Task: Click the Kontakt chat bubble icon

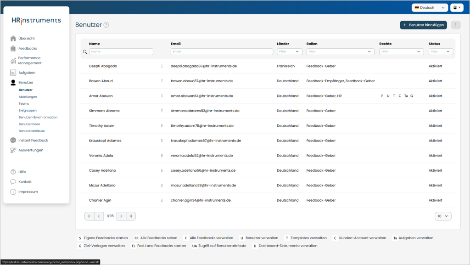Action: point(13,182)
